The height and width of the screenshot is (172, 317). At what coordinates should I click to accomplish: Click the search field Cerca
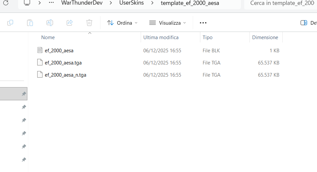(282, 3)
